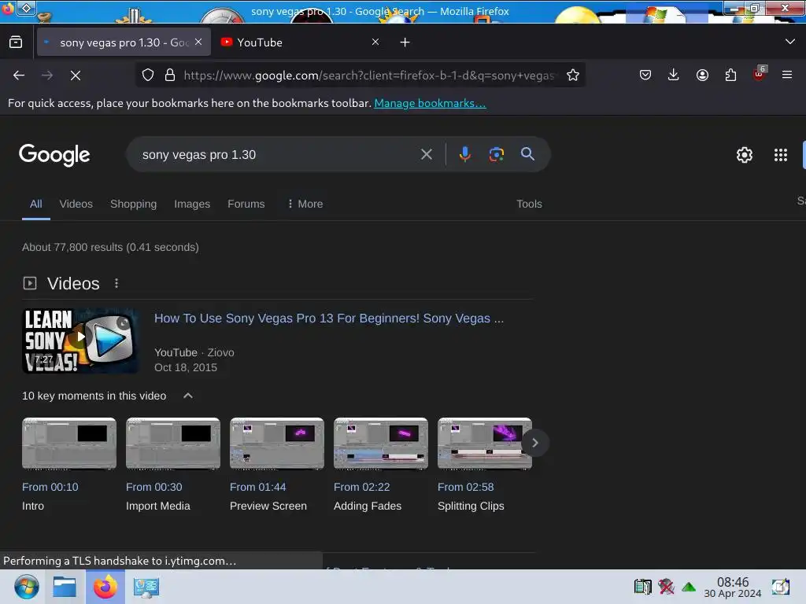Switch to Images results
Screen dimensions: 806x604
pyautogui.click(x=192, y=204)
